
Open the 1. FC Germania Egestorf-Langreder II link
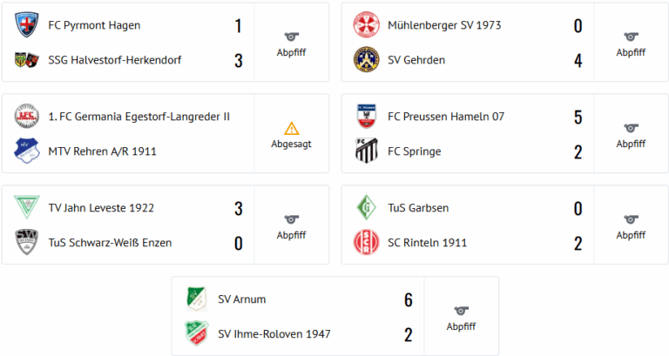coord(139,117)
